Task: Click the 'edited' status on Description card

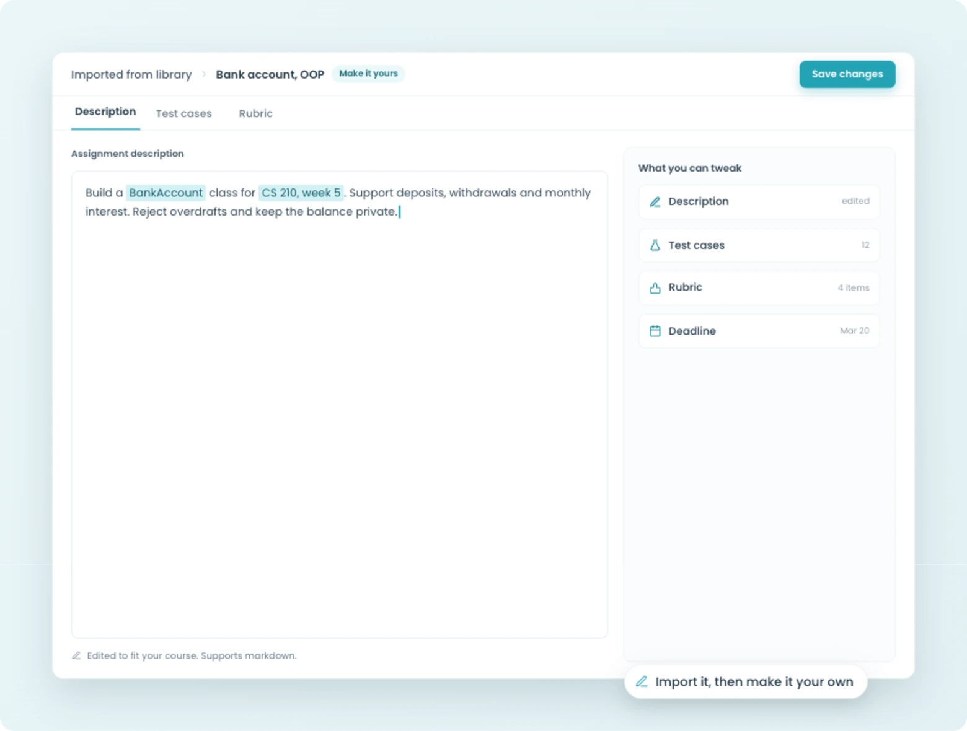Action: [x=855, y=201]
